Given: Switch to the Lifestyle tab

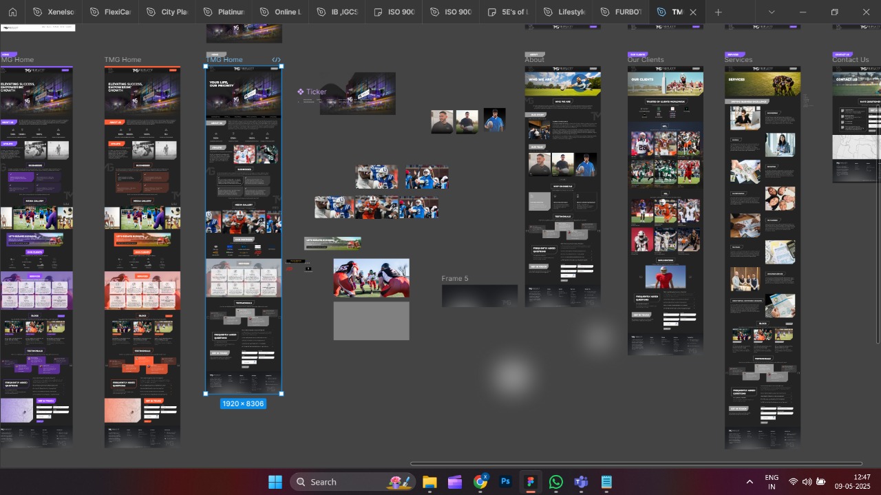Looking at the screenshot, I should [x=562, y=12].
